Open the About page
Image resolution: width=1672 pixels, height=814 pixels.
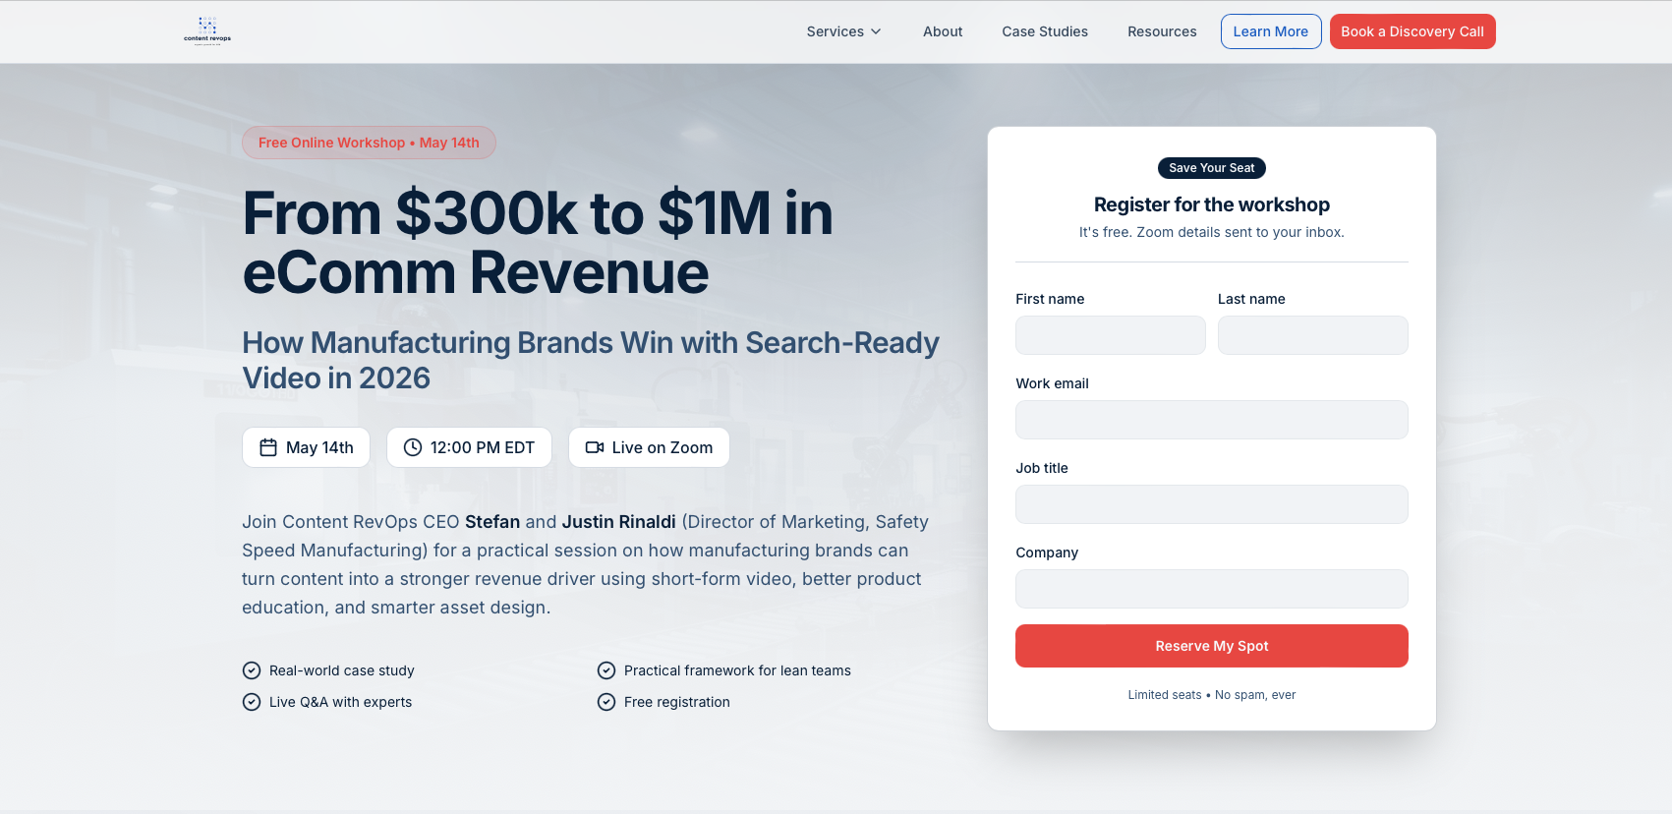pyautogui.click(x=943, y=31)
